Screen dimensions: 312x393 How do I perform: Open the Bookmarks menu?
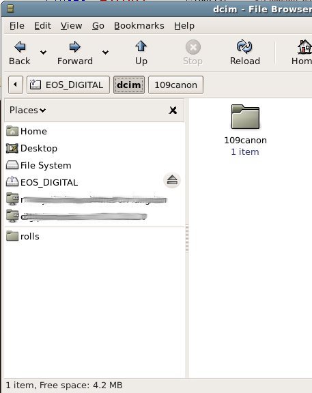click(139, 25)
